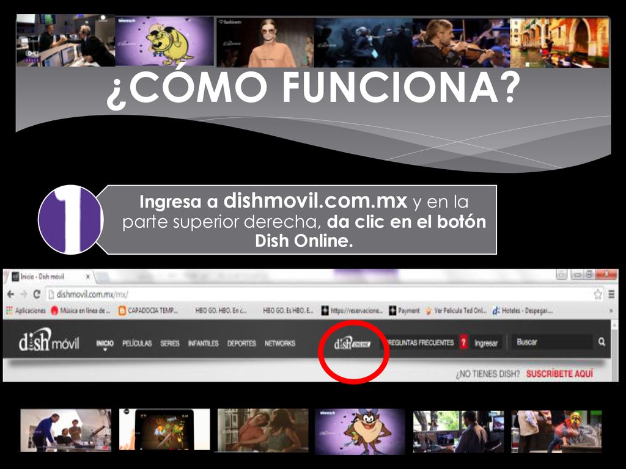Click the Dish Online logo button
The height and width of the screenshot is (469, 626).
tap(352, 343)
